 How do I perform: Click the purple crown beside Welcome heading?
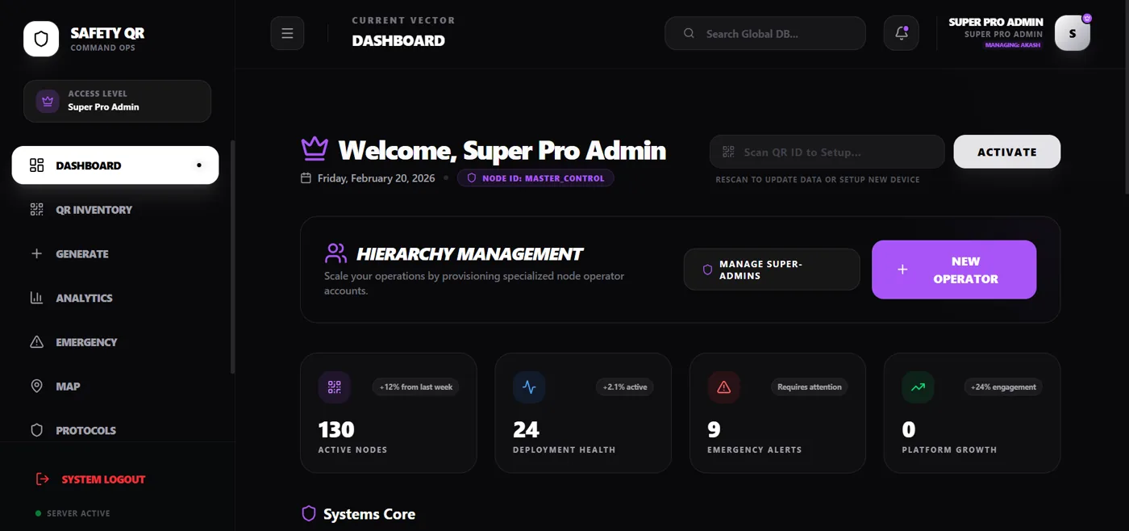point(315,148)
